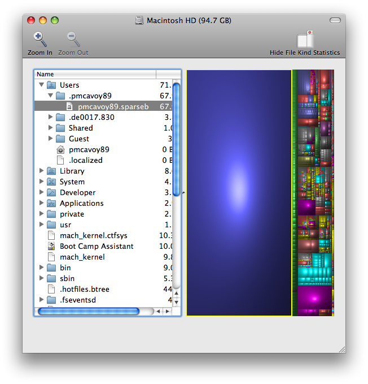Select the Developer row name
Image resolution: width=368 pixels, height=384 pixels.
[78, 193]
